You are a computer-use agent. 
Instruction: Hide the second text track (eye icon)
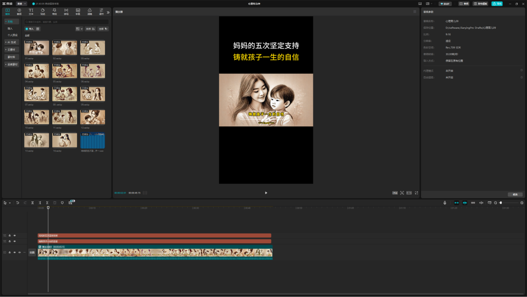pos(15,241)
